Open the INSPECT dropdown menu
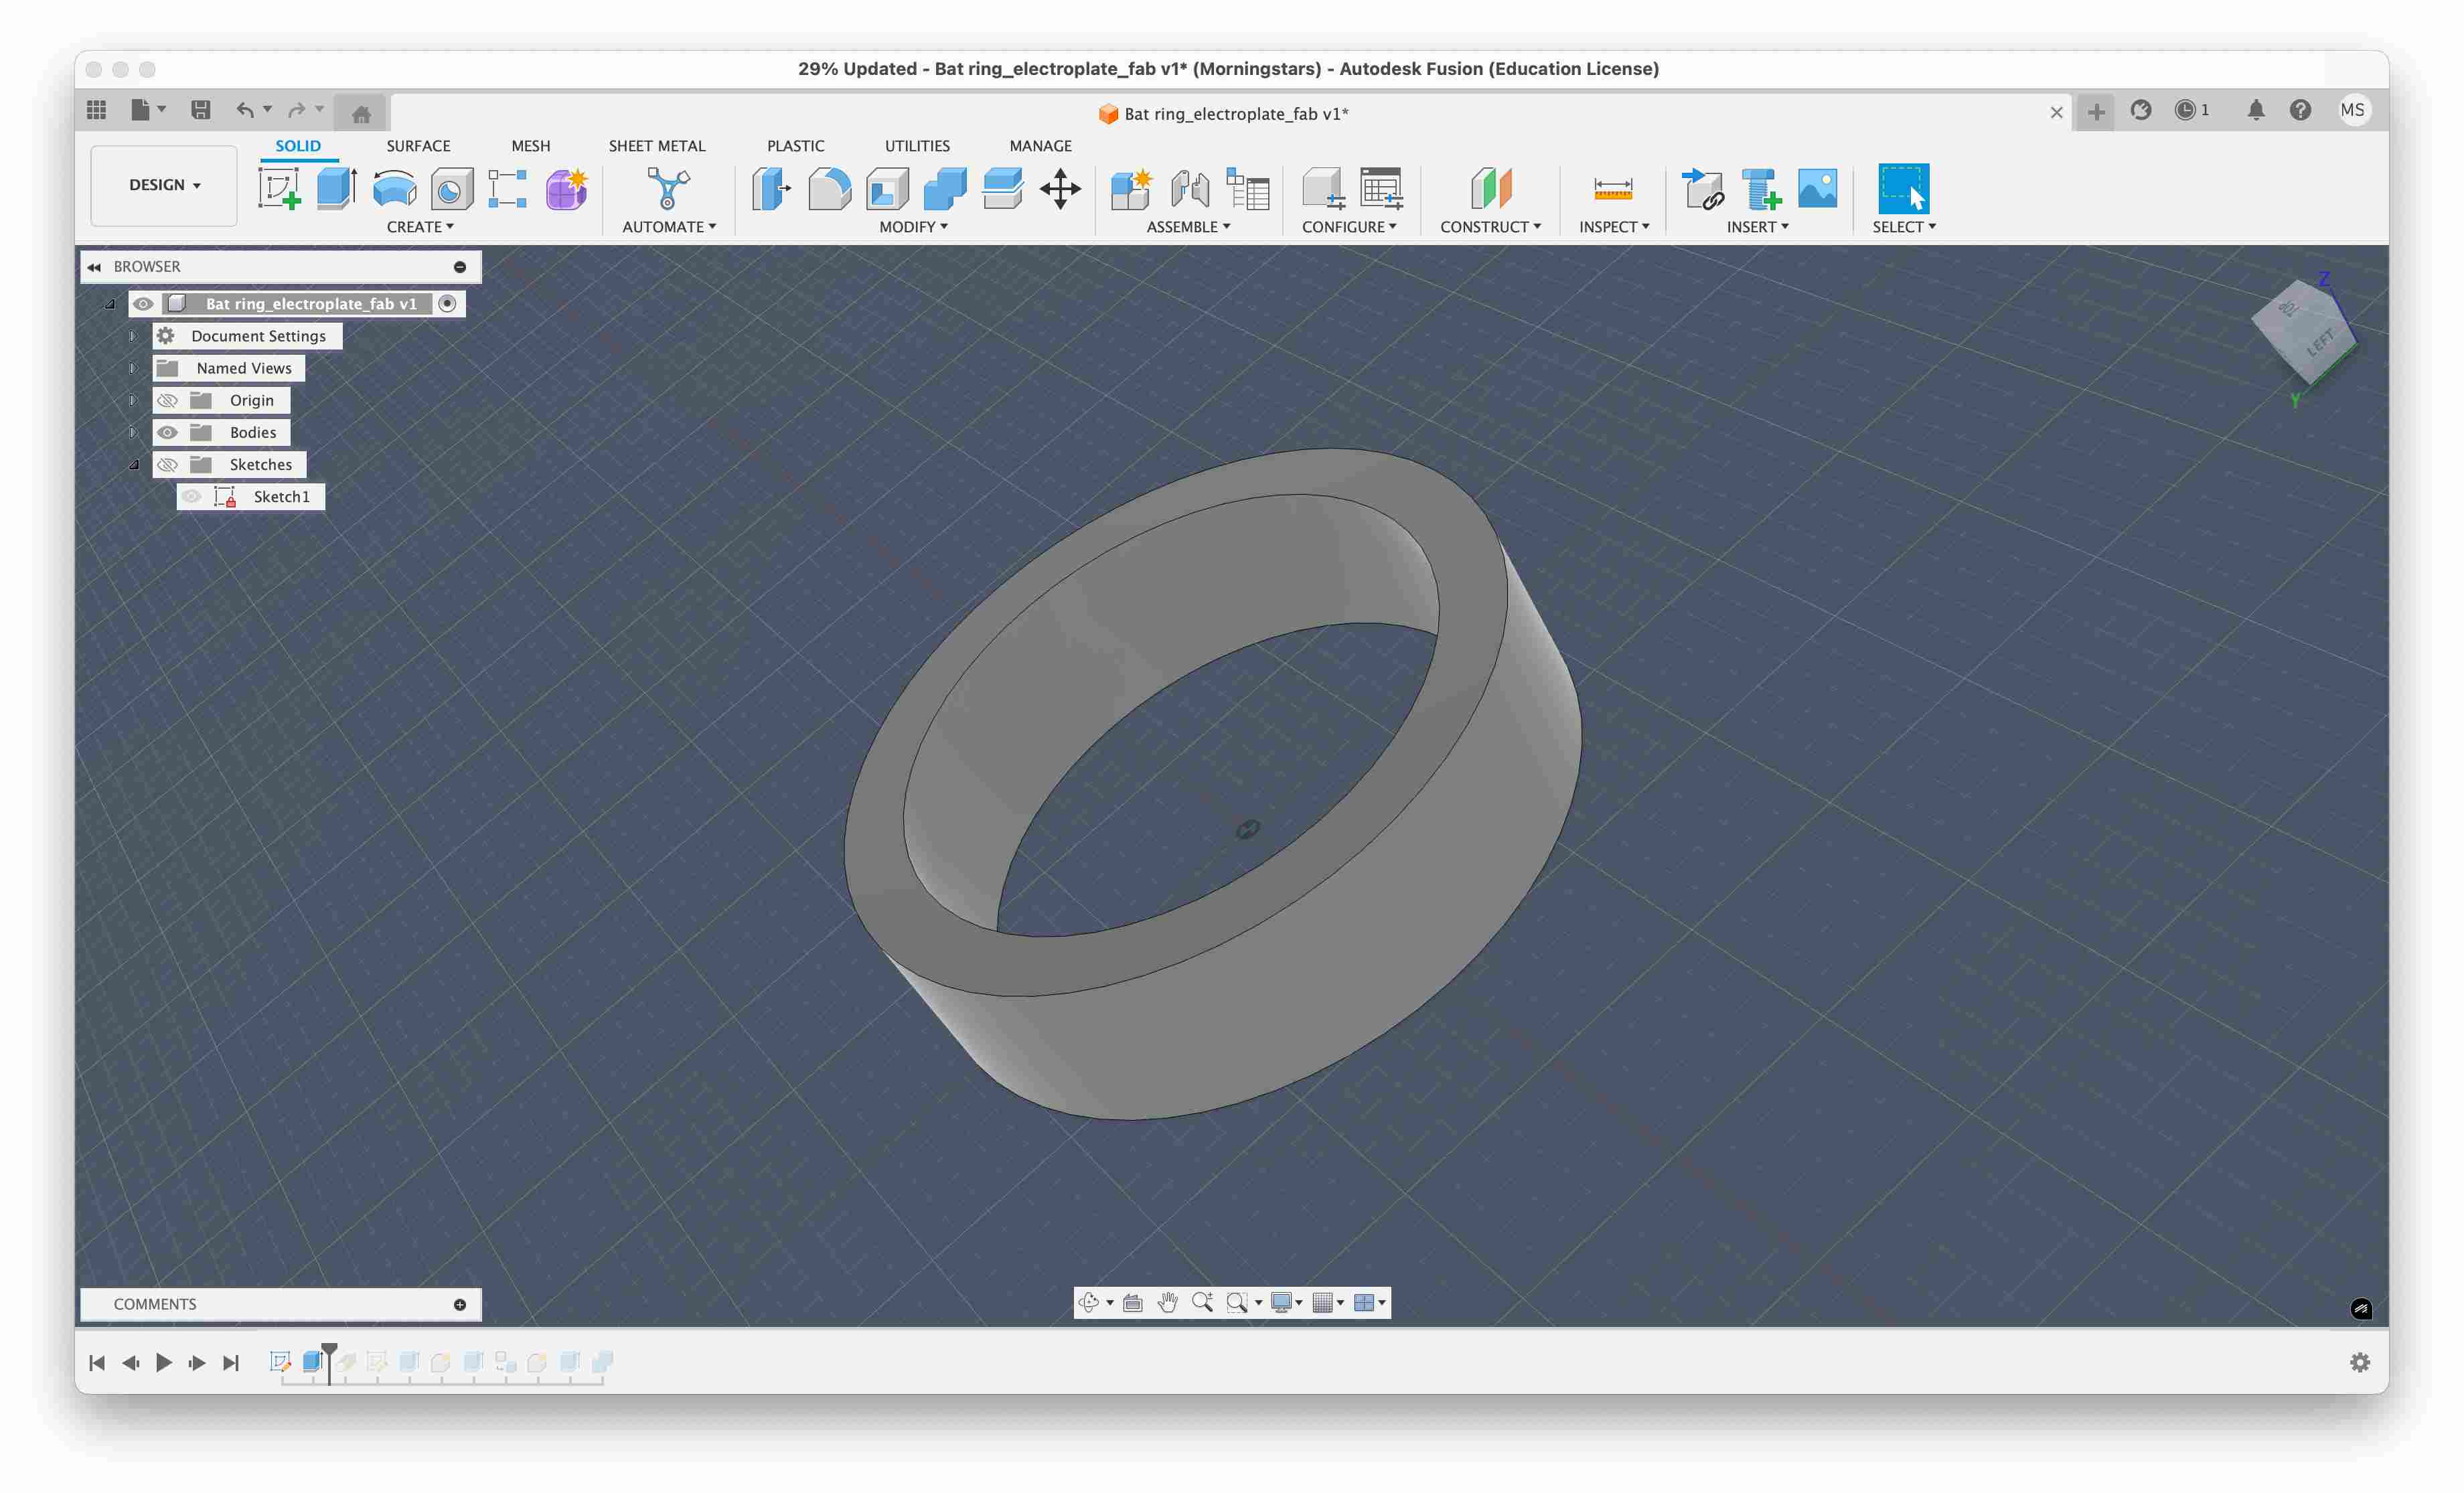Screen dimensions: 2464x1493 pyautogui.click(x=1613, y=227)
